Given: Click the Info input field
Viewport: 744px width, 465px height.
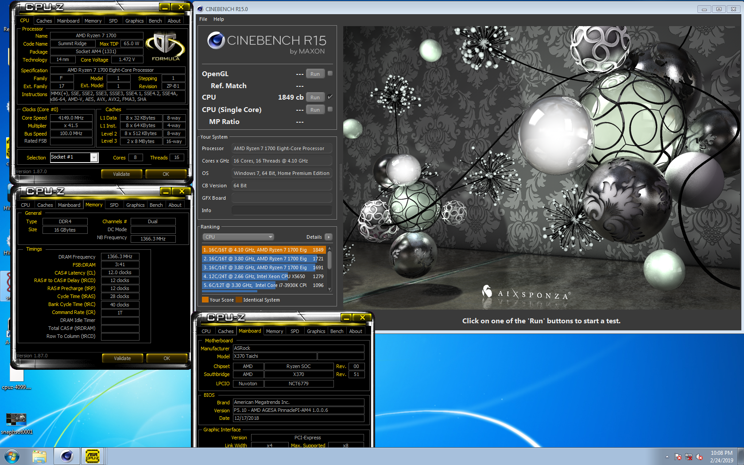Looking at the screenshot, I should tap(282, 210).
